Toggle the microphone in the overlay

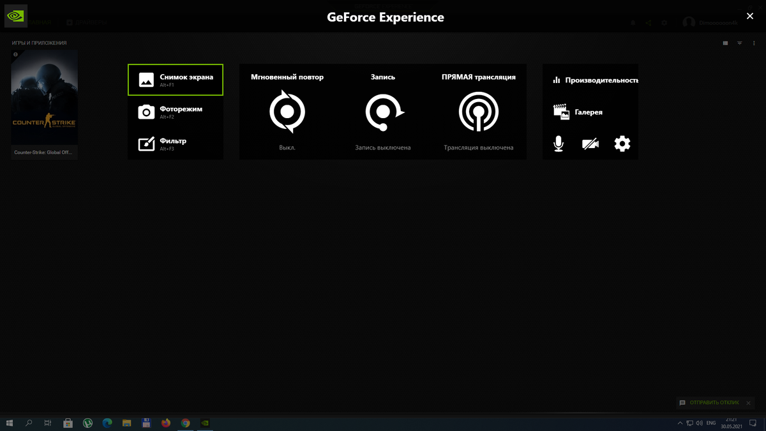coord(559,144)
